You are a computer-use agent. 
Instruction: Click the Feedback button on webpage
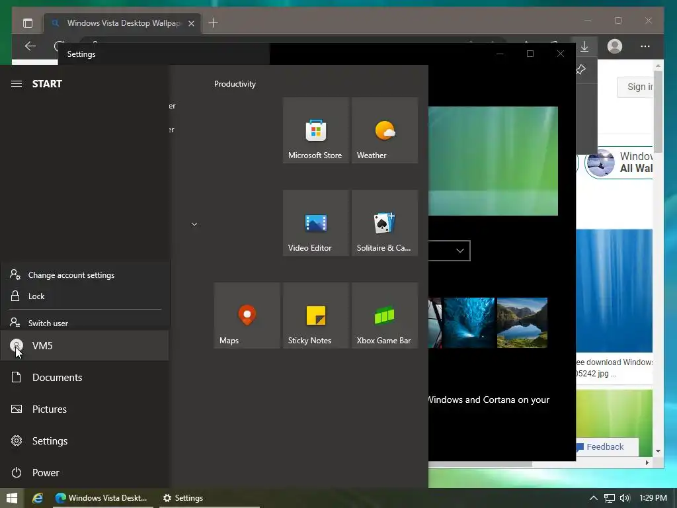(607, 446)
